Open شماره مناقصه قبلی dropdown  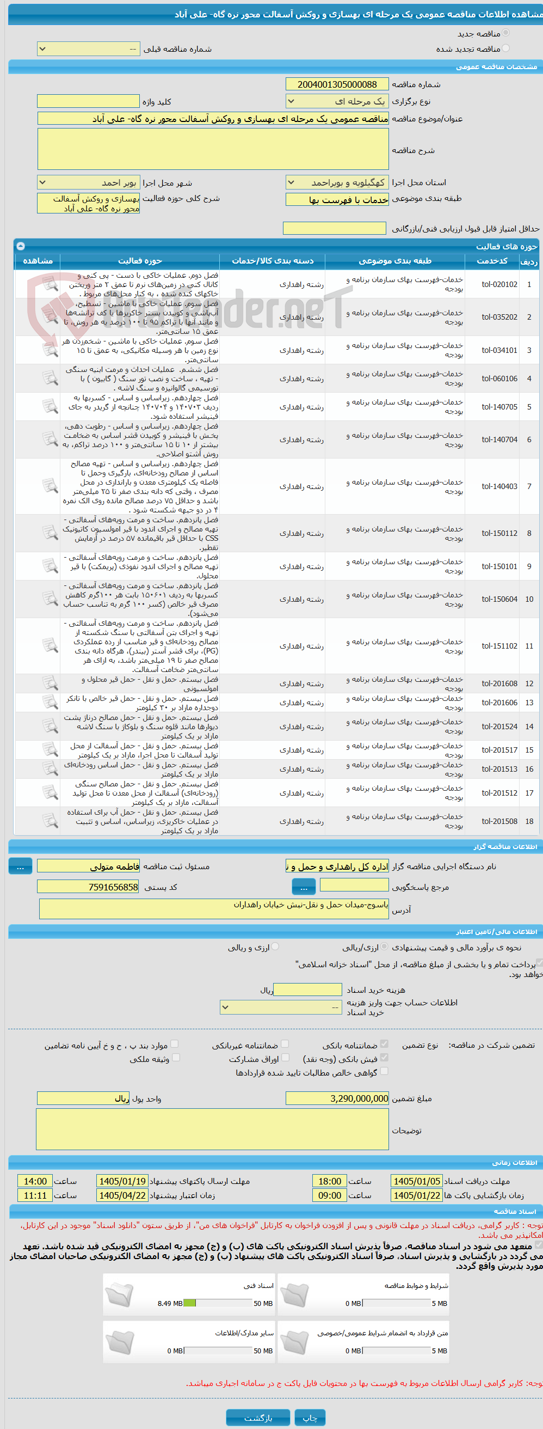click(x=88, y=49)
